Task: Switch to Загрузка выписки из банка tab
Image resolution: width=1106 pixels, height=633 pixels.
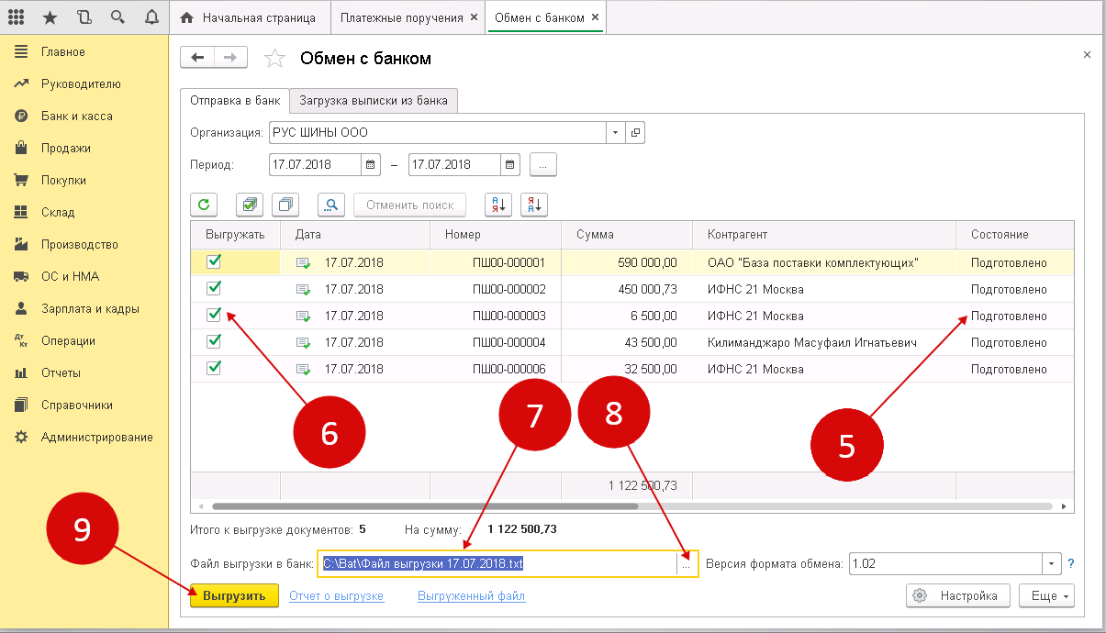Action: (374, 100)
